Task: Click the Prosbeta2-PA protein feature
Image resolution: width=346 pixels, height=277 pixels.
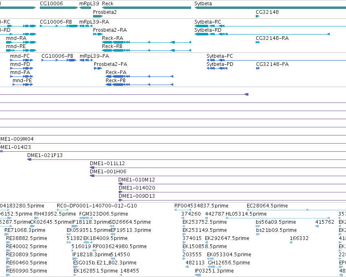Action: tap(98, 68)
